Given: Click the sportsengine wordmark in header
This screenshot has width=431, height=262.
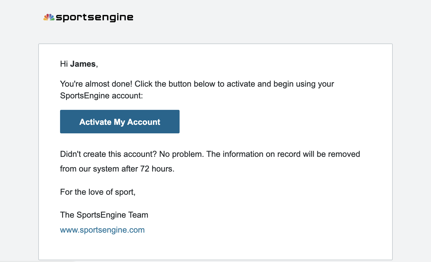Looking at the screenshot, I should (95, 17).
